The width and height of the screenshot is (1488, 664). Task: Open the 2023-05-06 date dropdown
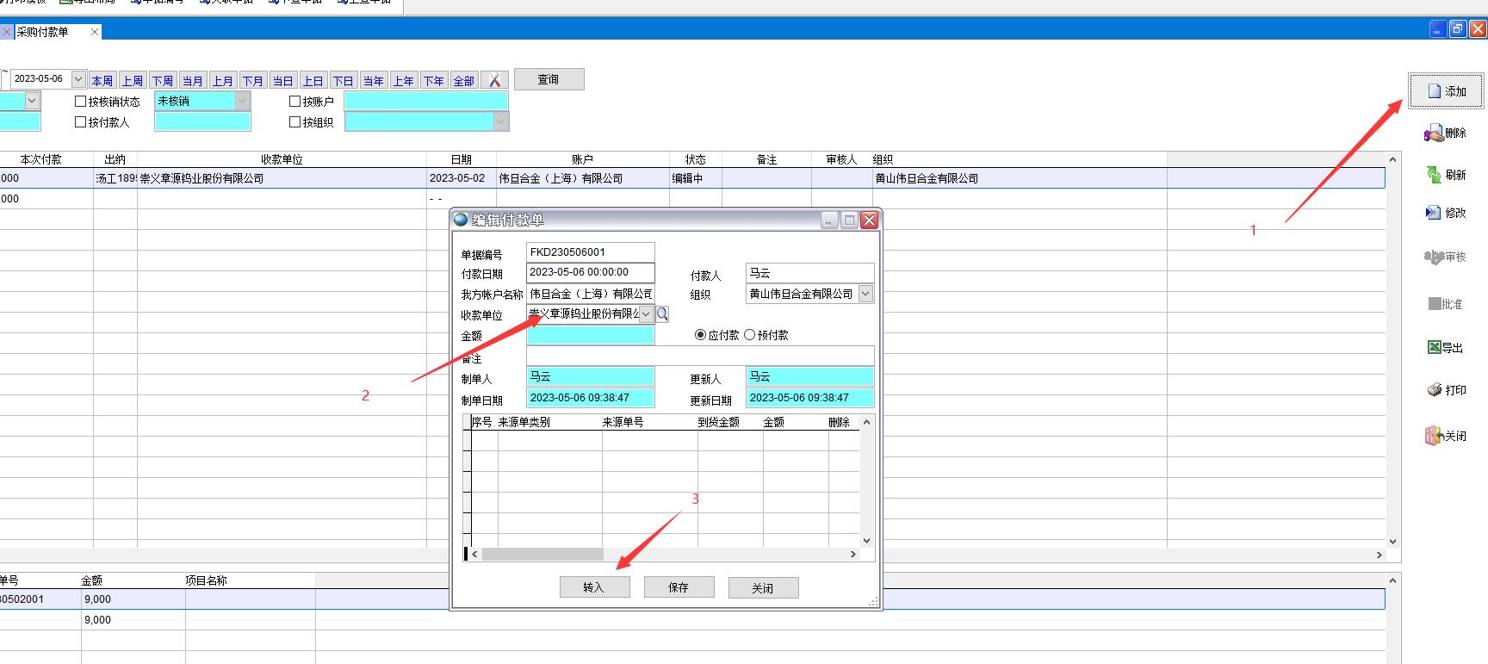click(78, 79)
